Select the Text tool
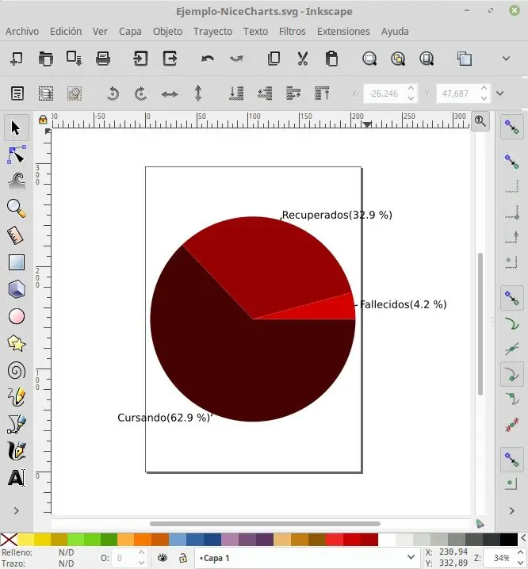528x569 pixels. [x=17, y=478]
